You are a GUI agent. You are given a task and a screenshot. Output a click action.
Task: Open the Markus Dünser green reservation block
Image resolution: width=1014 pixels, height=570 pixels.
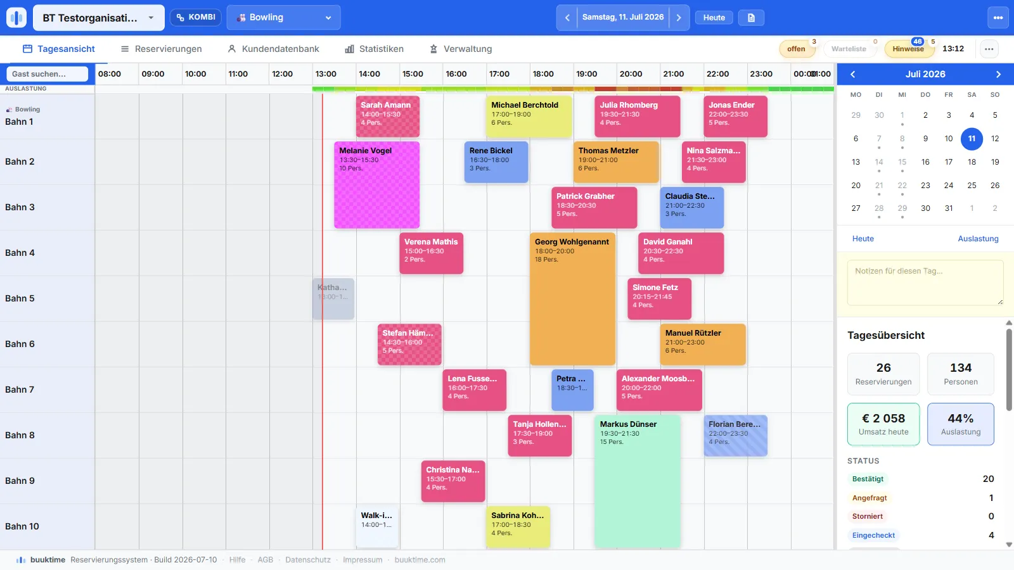[637, 481]
